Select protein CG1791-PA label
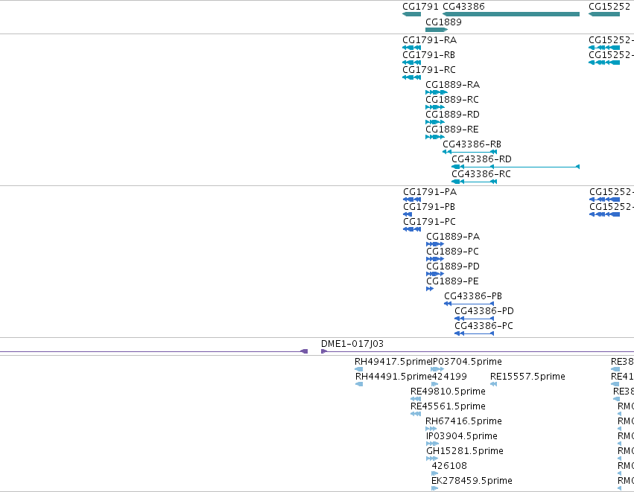Screen dimensions: 634x492 tap(430, 192)
